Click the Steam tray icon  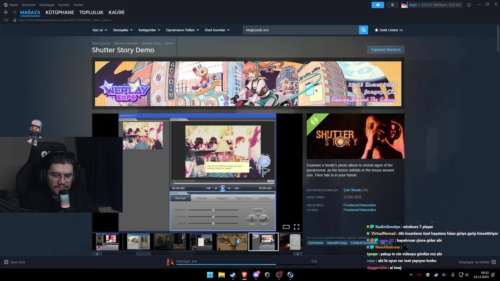tap(436, 275)
